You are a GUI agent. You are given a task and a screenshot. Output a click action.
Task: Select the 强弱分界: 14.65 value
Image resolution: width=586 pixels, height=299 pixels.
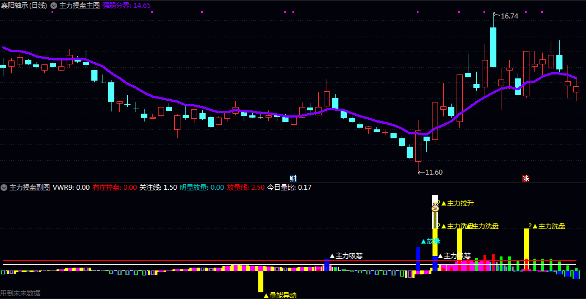[x=126, y=6]
